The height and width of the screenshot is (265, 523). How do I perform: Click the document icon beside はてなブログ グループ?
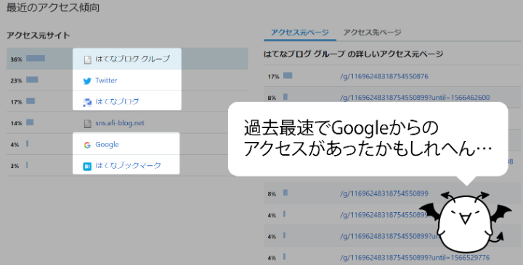tap(87, 59)
